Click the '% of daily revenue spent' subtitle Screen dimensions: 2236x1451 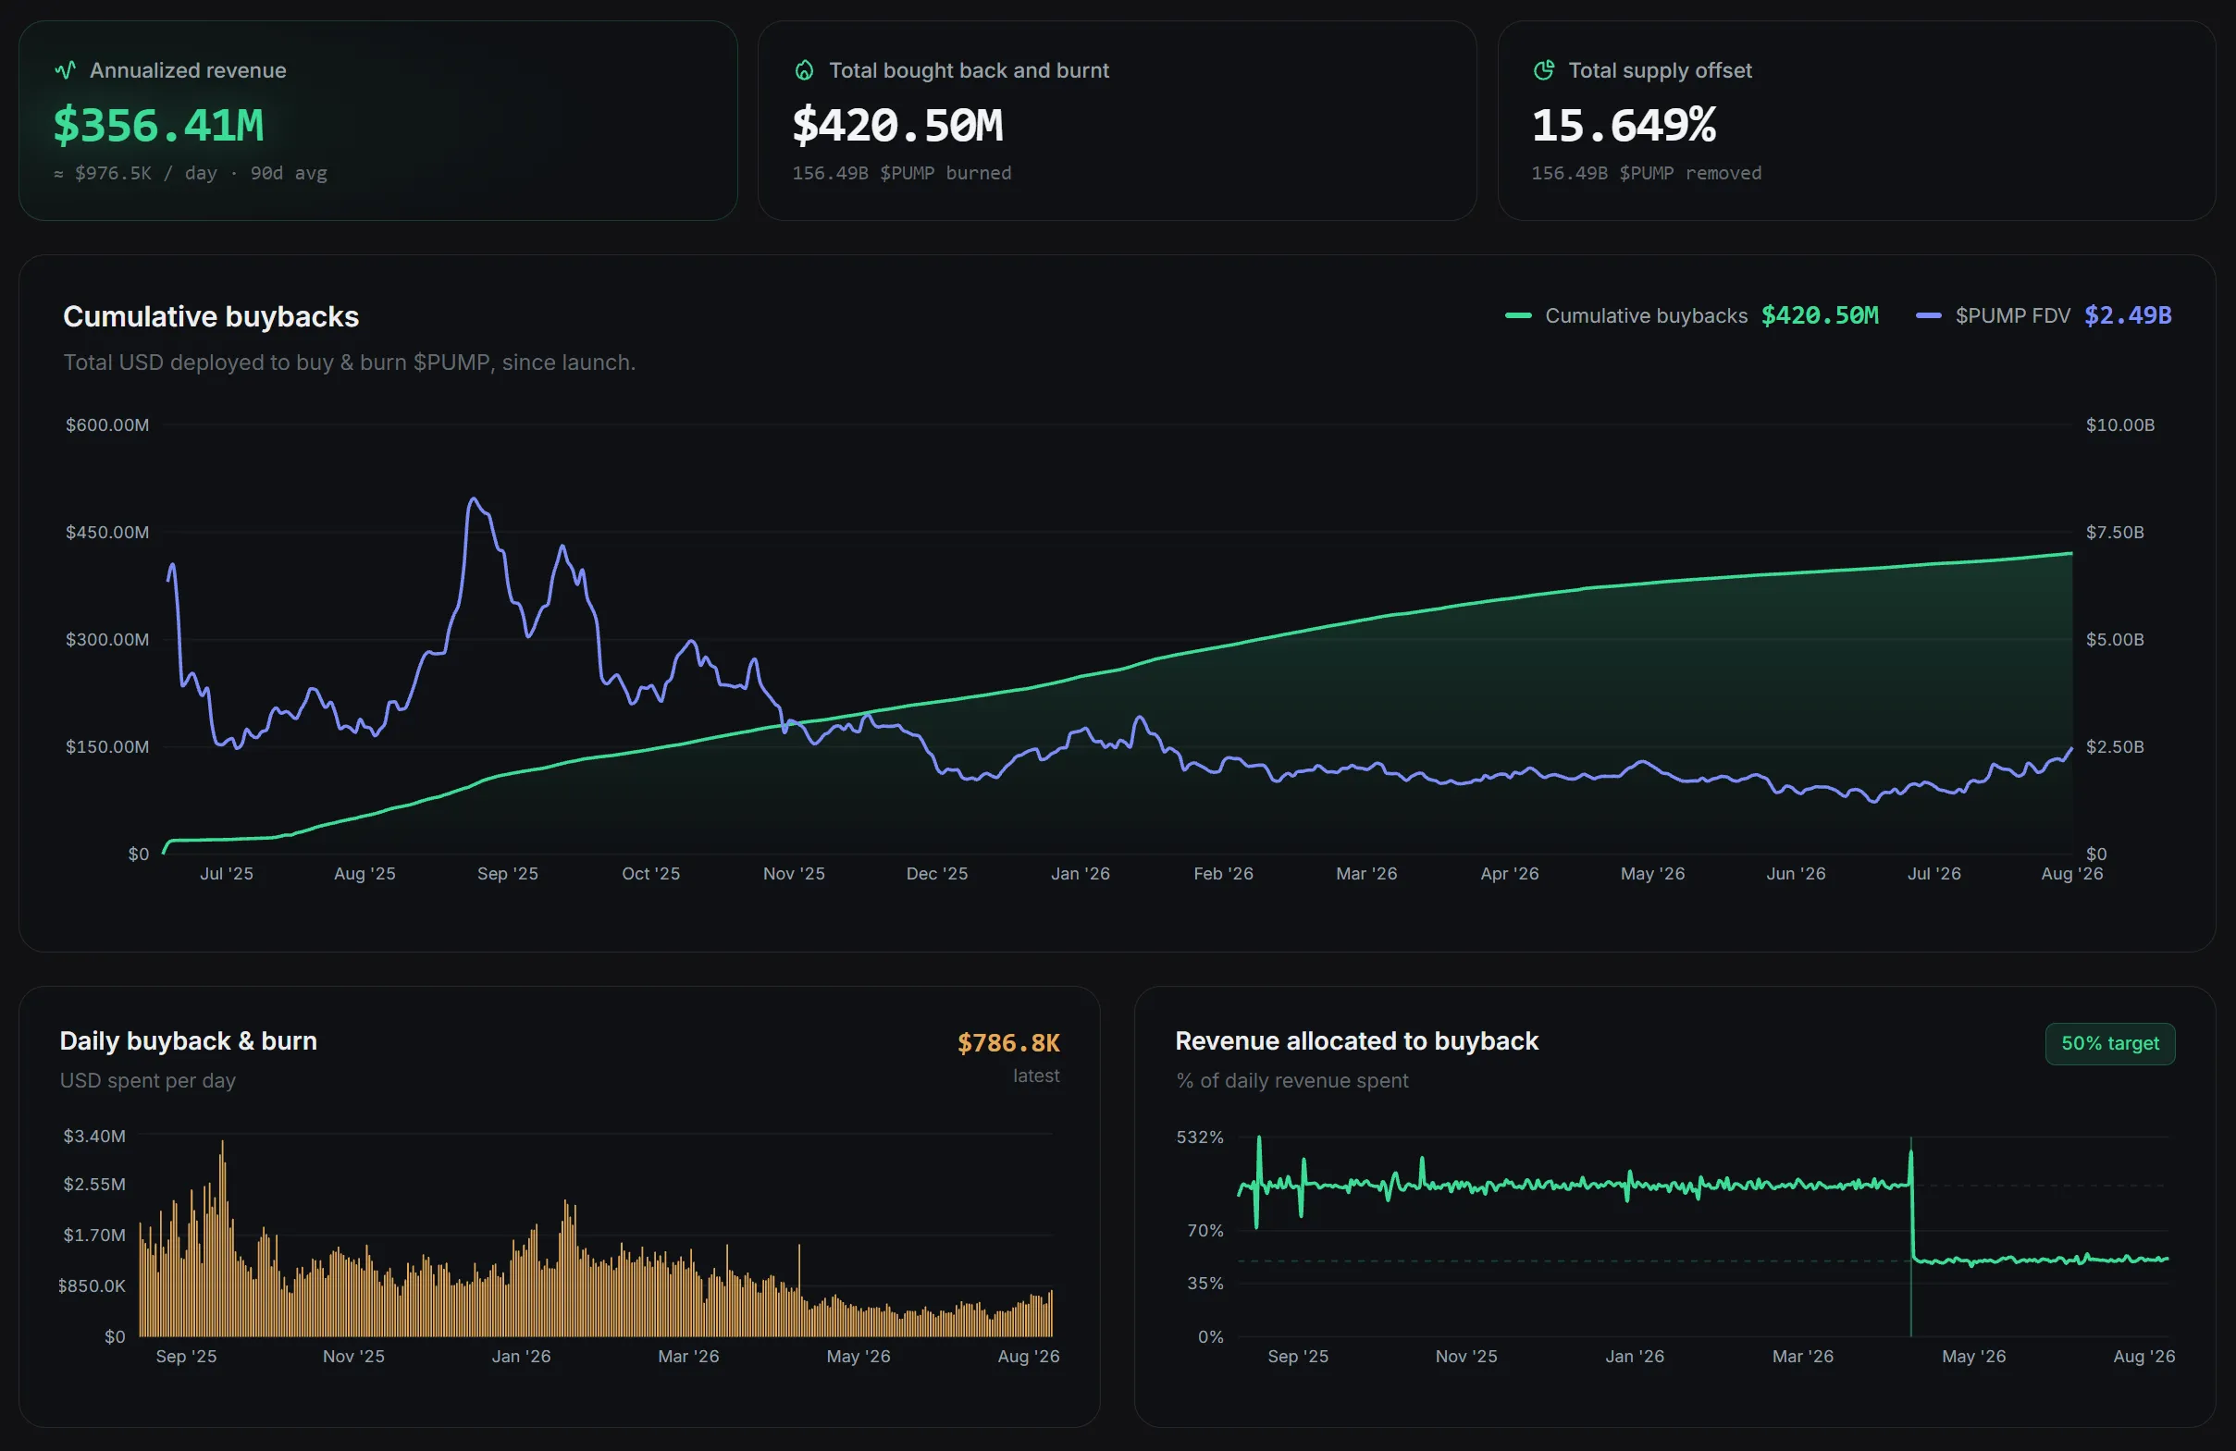(x=1291, y=1081)
